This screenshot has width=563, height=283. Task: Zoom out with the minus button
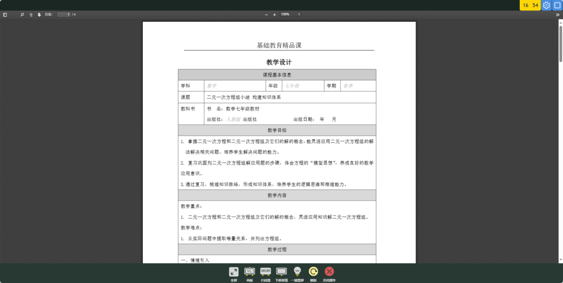click(x=266, y=15)
